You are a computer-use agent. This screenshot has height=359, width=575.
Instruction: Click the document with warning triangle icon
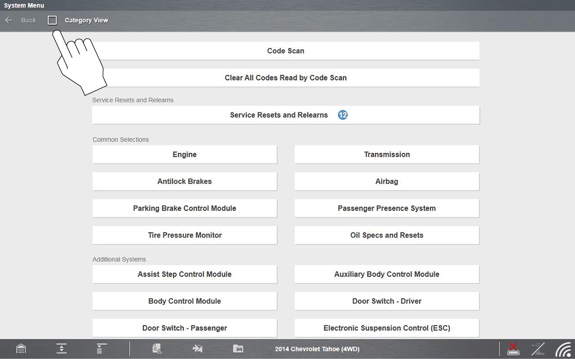pyautogui.click(x=157, y=349)
